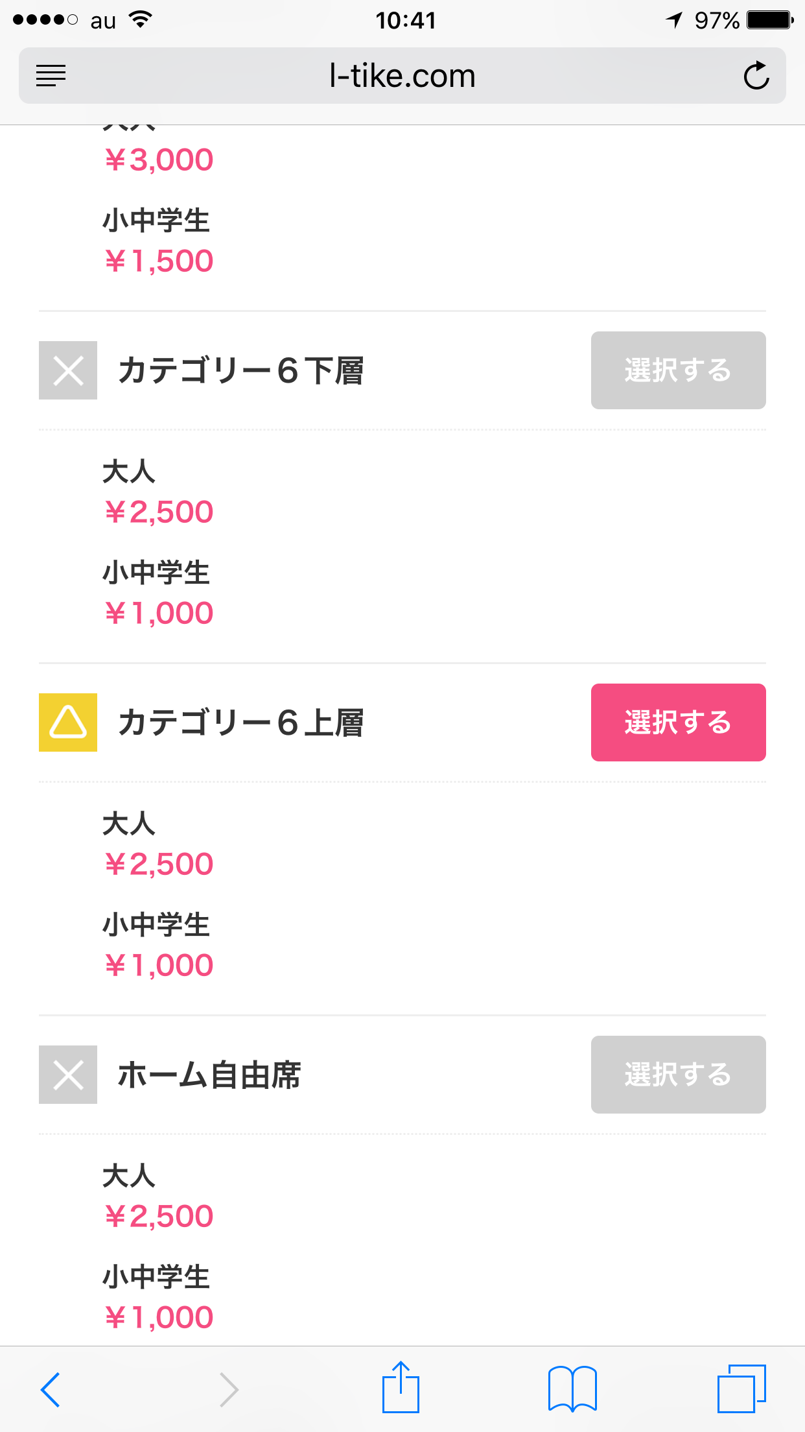The image size is (805, 1432).
Task: Tap the l-tike.com address bar
Action: (x=402, y=76)
